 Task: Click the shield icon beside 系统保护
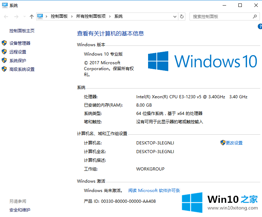4,60
